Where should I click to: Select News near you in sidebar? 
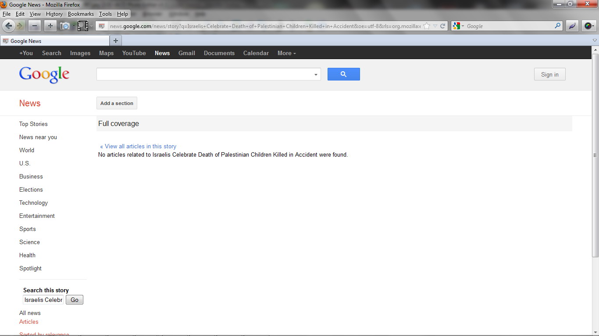[x=38, y=137]
